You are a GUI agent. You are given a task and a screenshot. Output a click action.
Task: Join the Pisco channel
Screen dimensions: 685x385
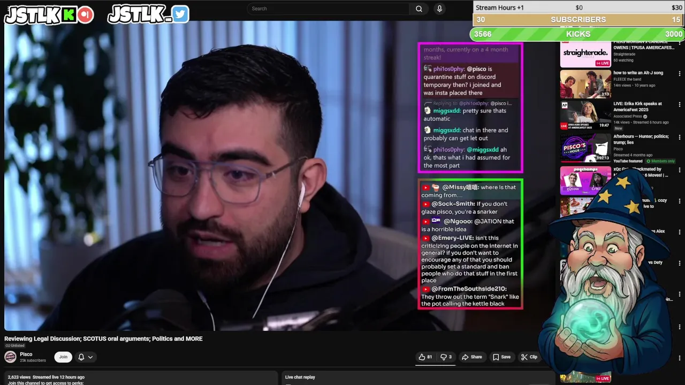tap(63, 357)
